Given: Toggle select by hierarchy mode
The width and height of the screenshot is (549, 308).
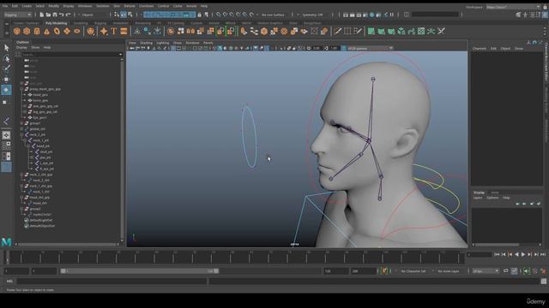Looking at the screenshot, I should click(117, 15).
